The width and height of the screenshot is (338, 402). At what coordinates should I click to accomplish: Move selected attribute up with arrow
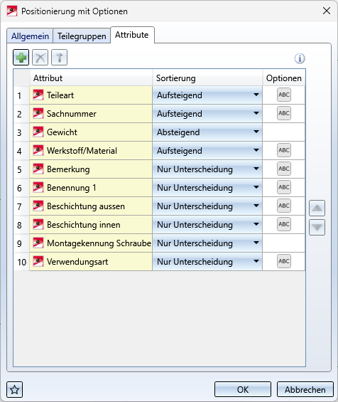click(x=317, y=208)
